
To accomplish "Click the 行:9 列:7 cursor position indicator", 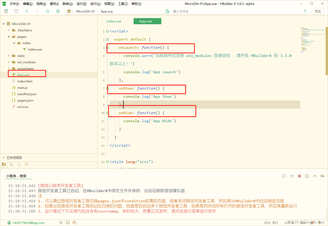I will tap(271, 223).
